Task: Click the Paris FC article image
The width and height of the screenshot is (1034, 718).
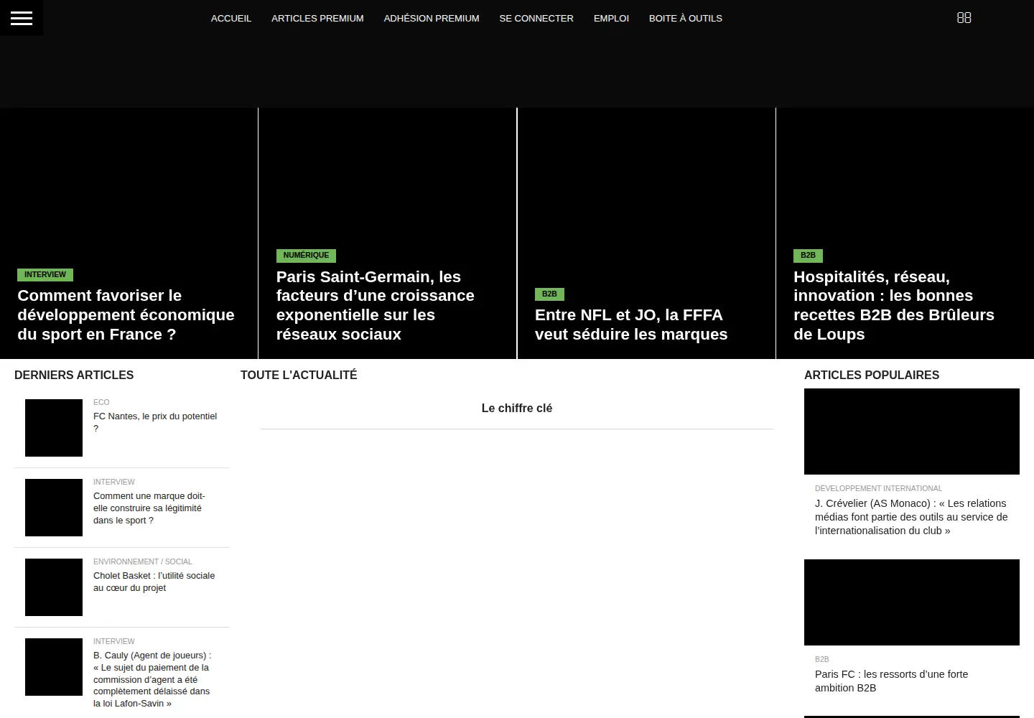Action: (912, 602)
